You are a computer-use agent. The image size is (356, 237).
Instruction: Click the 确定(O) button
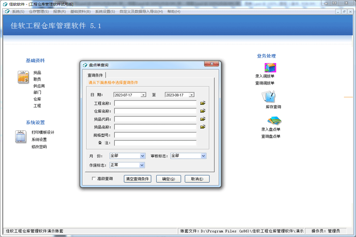[169, 179]
